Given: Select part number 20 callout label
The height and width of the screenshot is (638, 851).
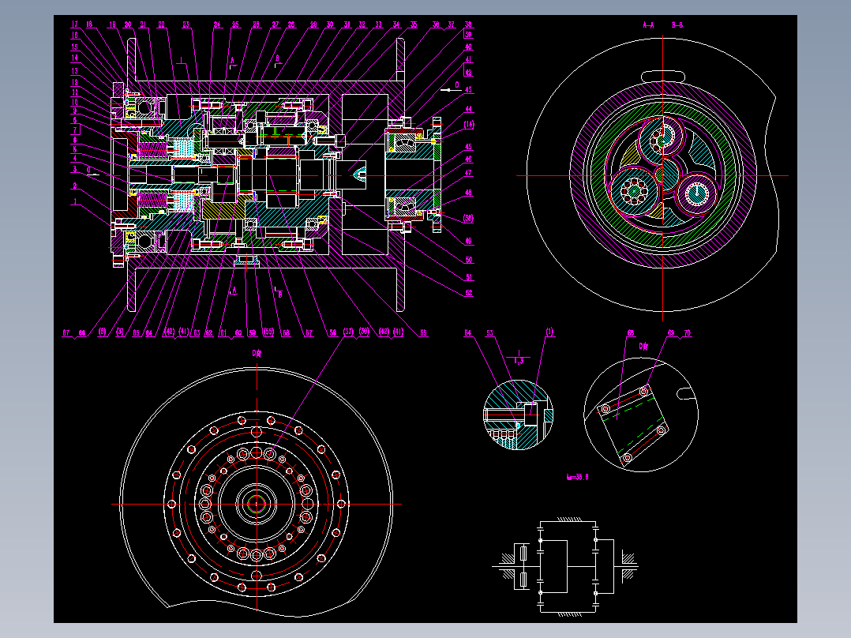Looking at the screenshot, I should pyautogui.click(x=128, y=24).
